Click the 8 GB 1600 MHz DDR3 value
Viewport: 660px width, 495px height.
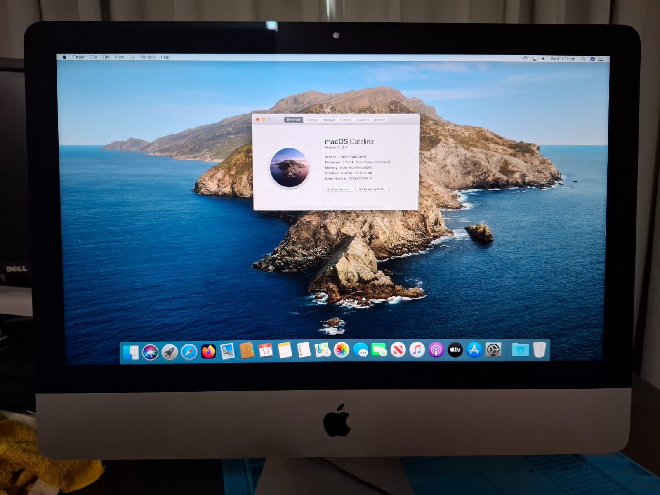tap(356, 167)
